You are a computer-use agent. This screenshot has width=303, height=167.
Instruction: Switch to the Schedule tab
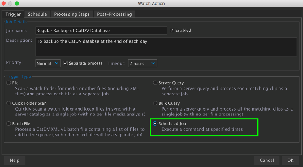click(x=37, y=14)
